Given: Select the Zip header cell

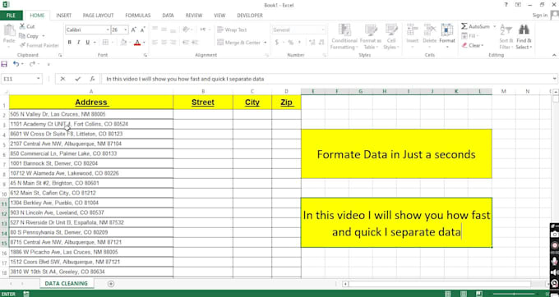Looking at the screenshot, I should pos(286,102).
